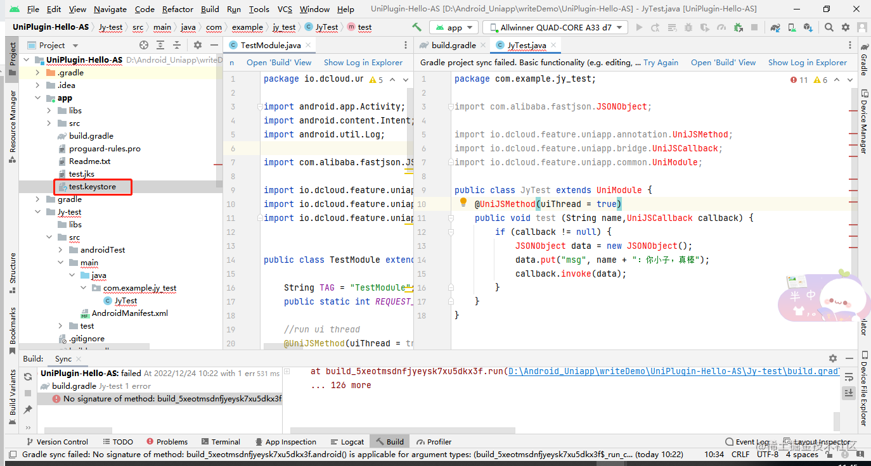Click the build.gradle path link in build output
The width and height of the screenshot is (871, 466).
(x=674, y=371)
